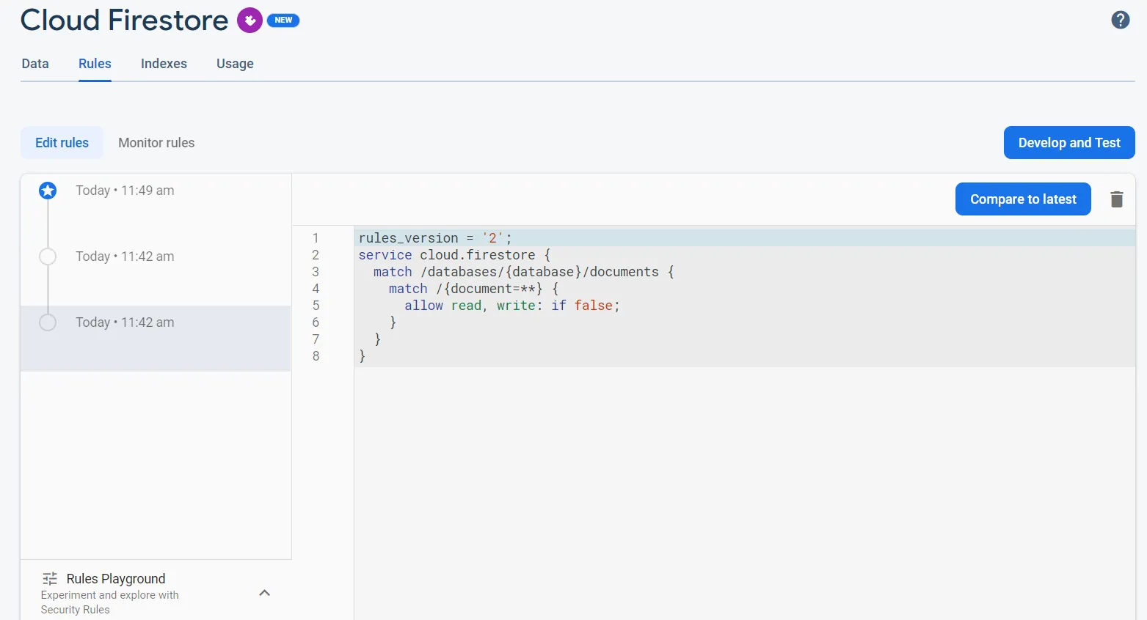The image size is (1147, 620).
Task: Click line number 2 in the gutter
Action: (x=316, y=255)
